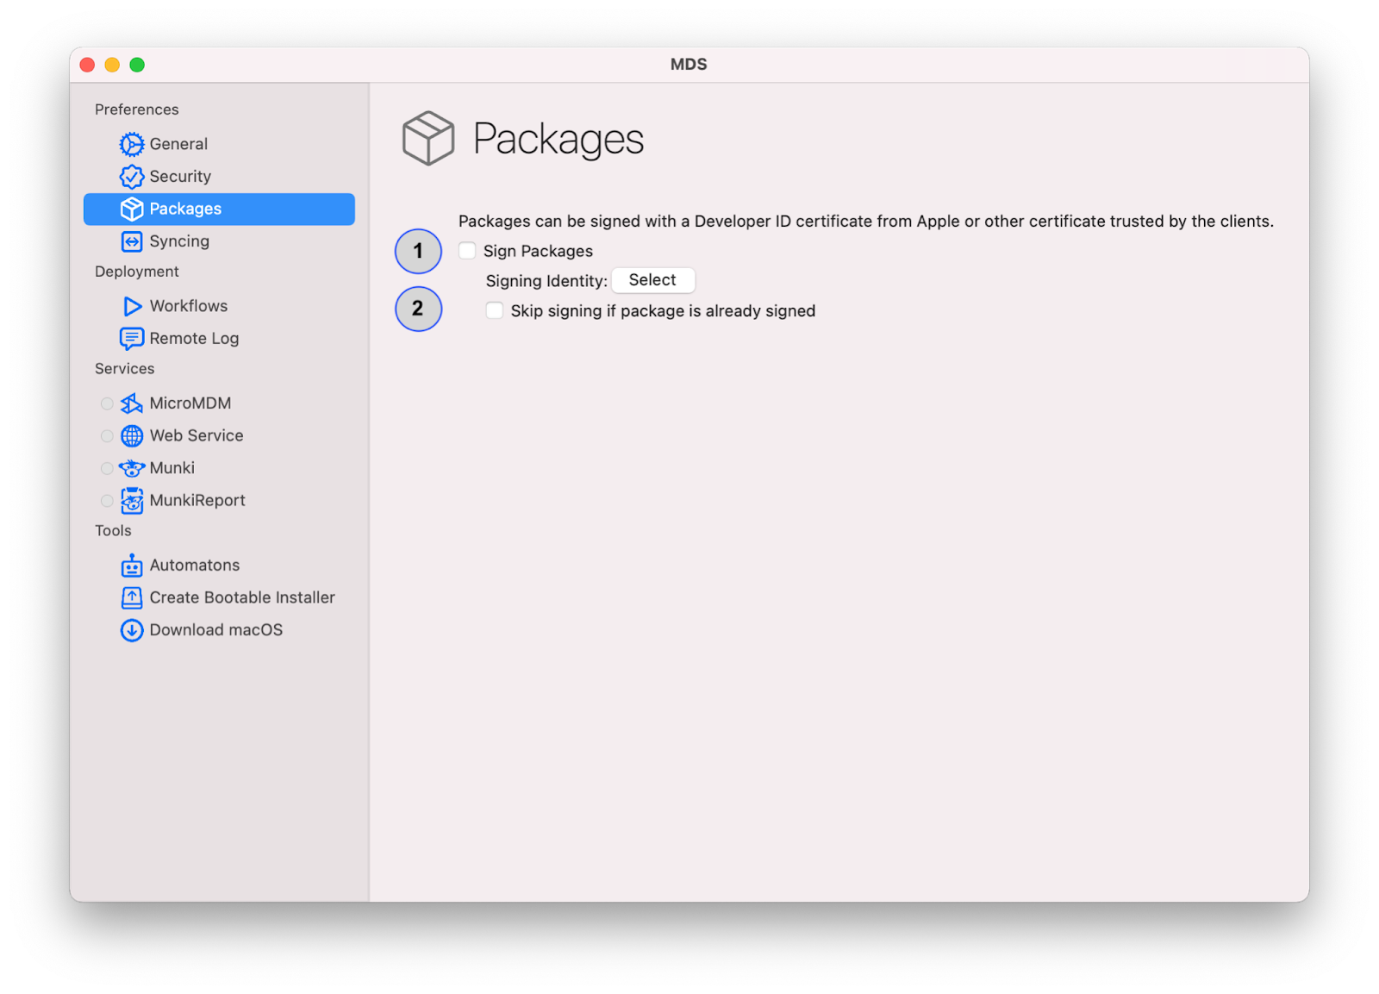
Task: Click the Security checkmark badge icon
Action: click(x=131, y=177)
